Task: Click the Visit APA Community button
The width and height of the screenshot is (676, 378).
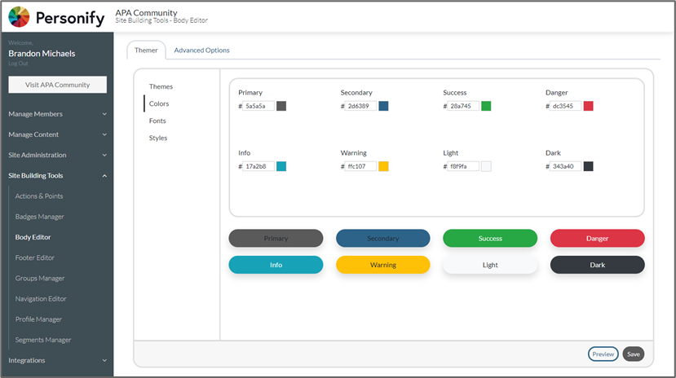Action: point(57,85)
